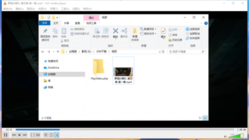Click 粘贴快捷方式 in the ribbon

point(80,34)
